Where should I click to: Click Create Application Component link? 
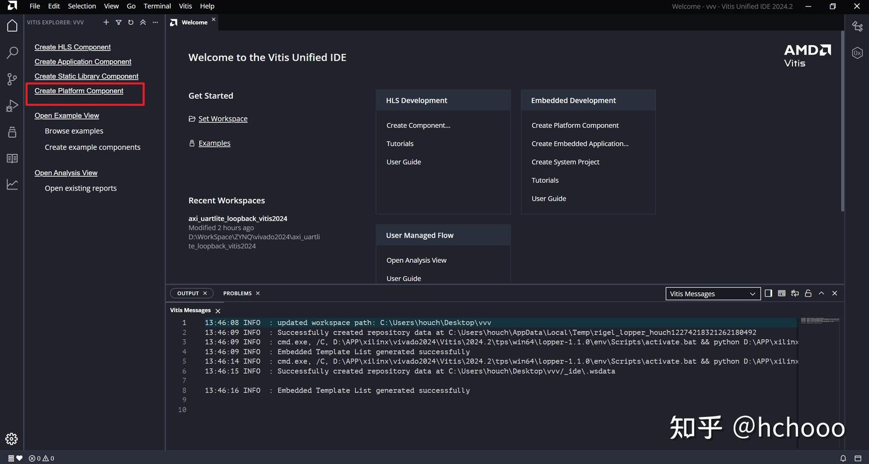pyautogui.click(x=83, y=61)
